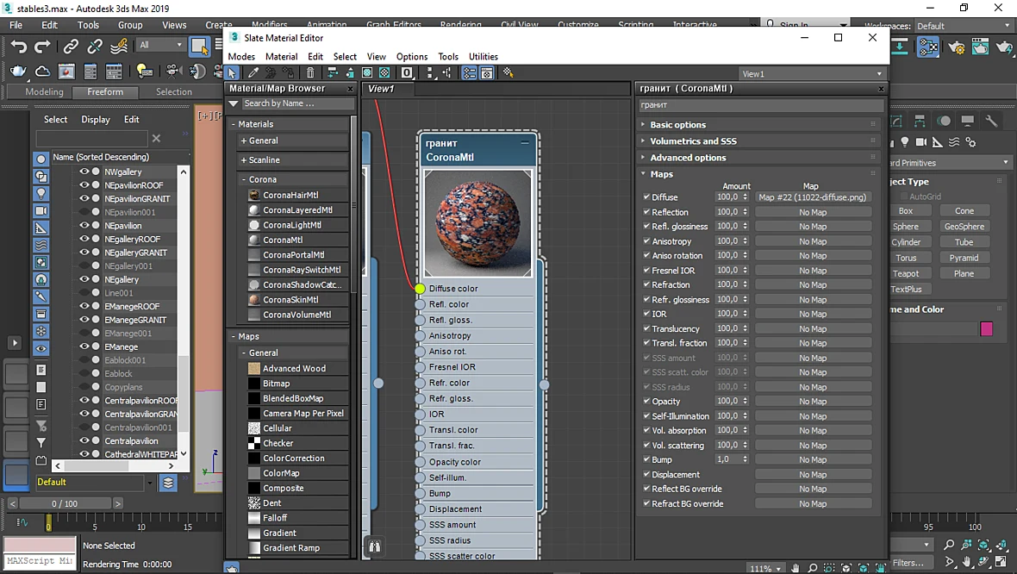Click filter funnel icon in Scene Explorer

(41, 443)
